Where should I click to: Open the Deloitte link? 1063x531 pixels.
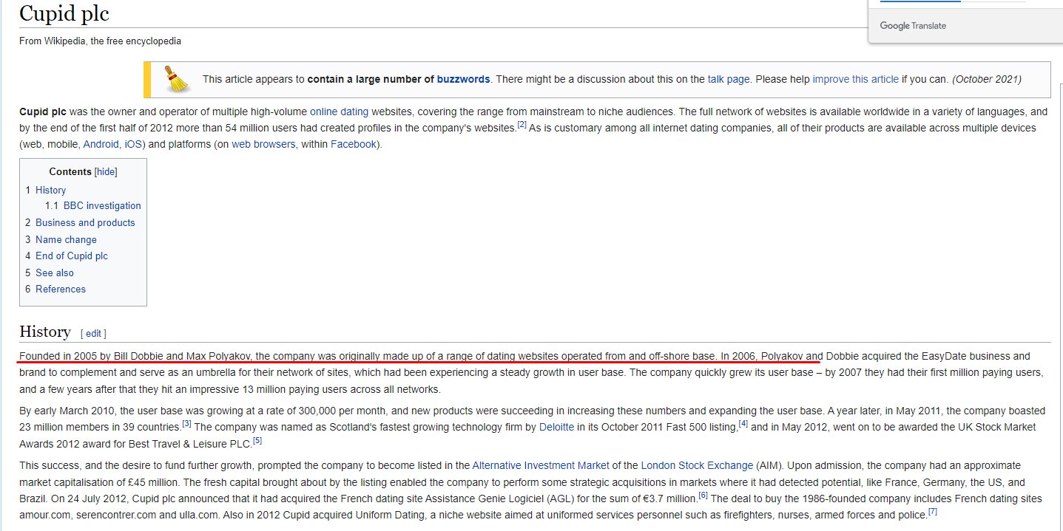(x=556, y=427)
